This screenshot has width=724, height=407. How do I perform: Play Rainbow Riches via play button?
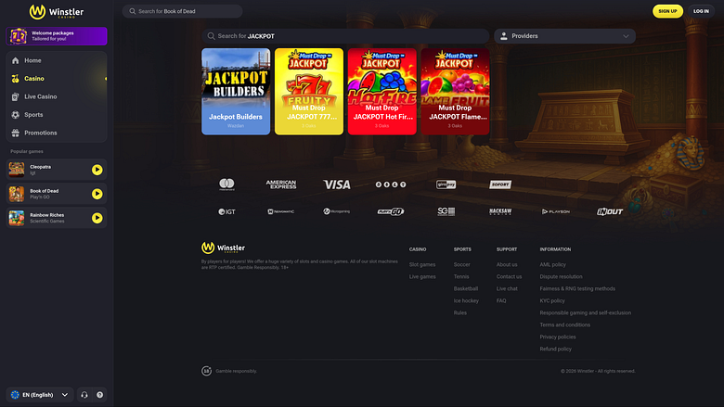pyautogui.click(x=97, y=218)
